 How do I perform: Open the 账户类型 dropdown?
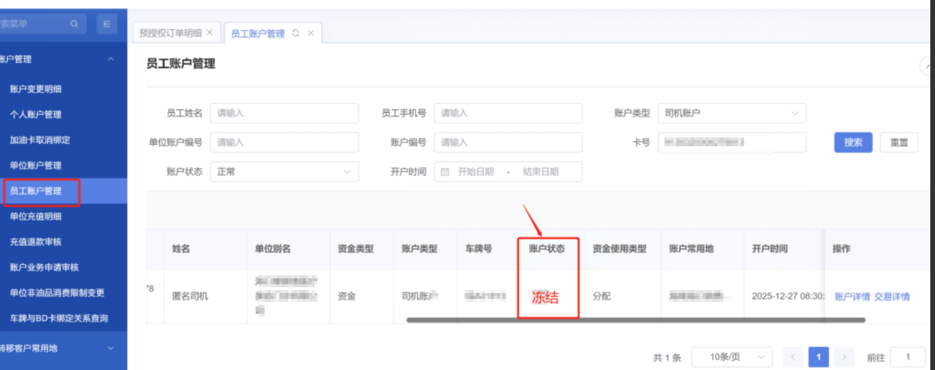[732, 113]
